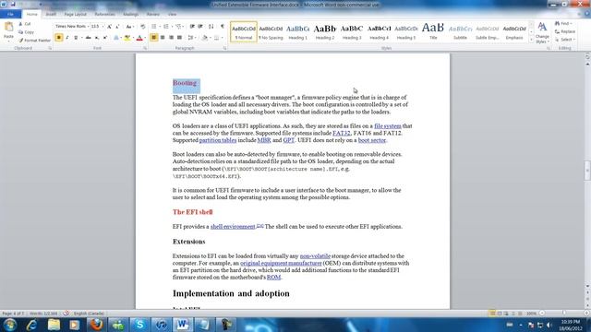Increase the paragraph indent
591x332 pixels.
point(200,27)
